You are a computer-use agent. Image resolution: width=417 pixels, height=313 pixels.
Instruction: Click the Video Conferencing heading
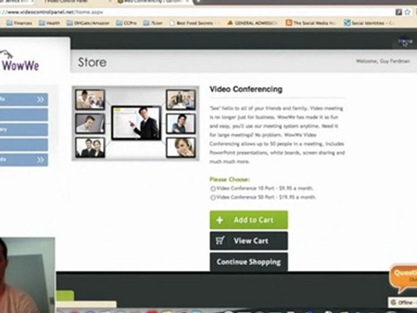[246, 89]
